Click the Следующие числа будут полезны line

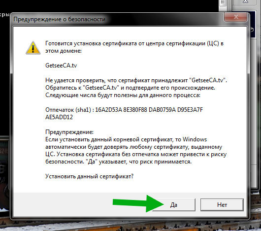pyautogui.click(x=123, y=95)
